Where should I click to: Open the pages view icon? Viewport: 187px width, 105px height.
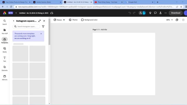pos(177,20)
